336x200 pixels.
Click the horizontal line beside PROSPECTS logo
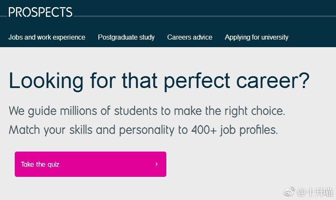pos(205,16)
